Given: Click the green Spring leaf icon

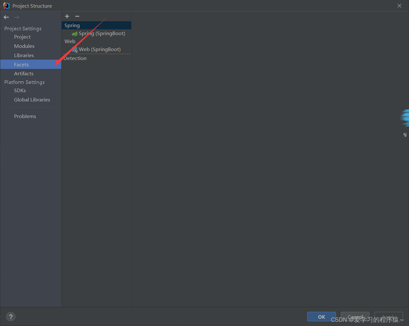Looking at the screenshot, I should [75, 33].
